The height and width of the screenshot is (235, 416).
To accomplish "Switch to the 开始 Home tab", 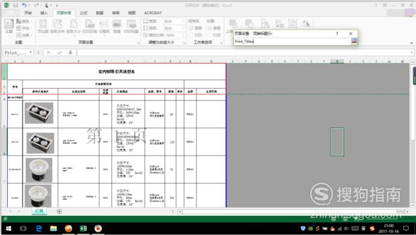I will [28, 13].
